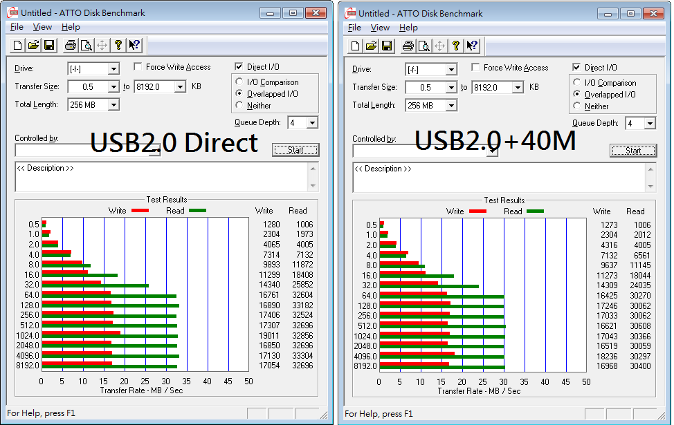Open View menu in left window

tap(42, 27)
